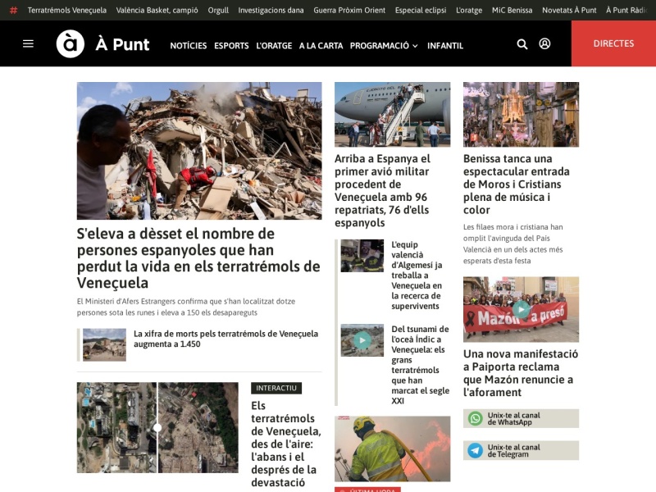This screenshot has width=656, height=492.
Task: Open the earthquake rubble main photo
Action: [x=199, y=151]
